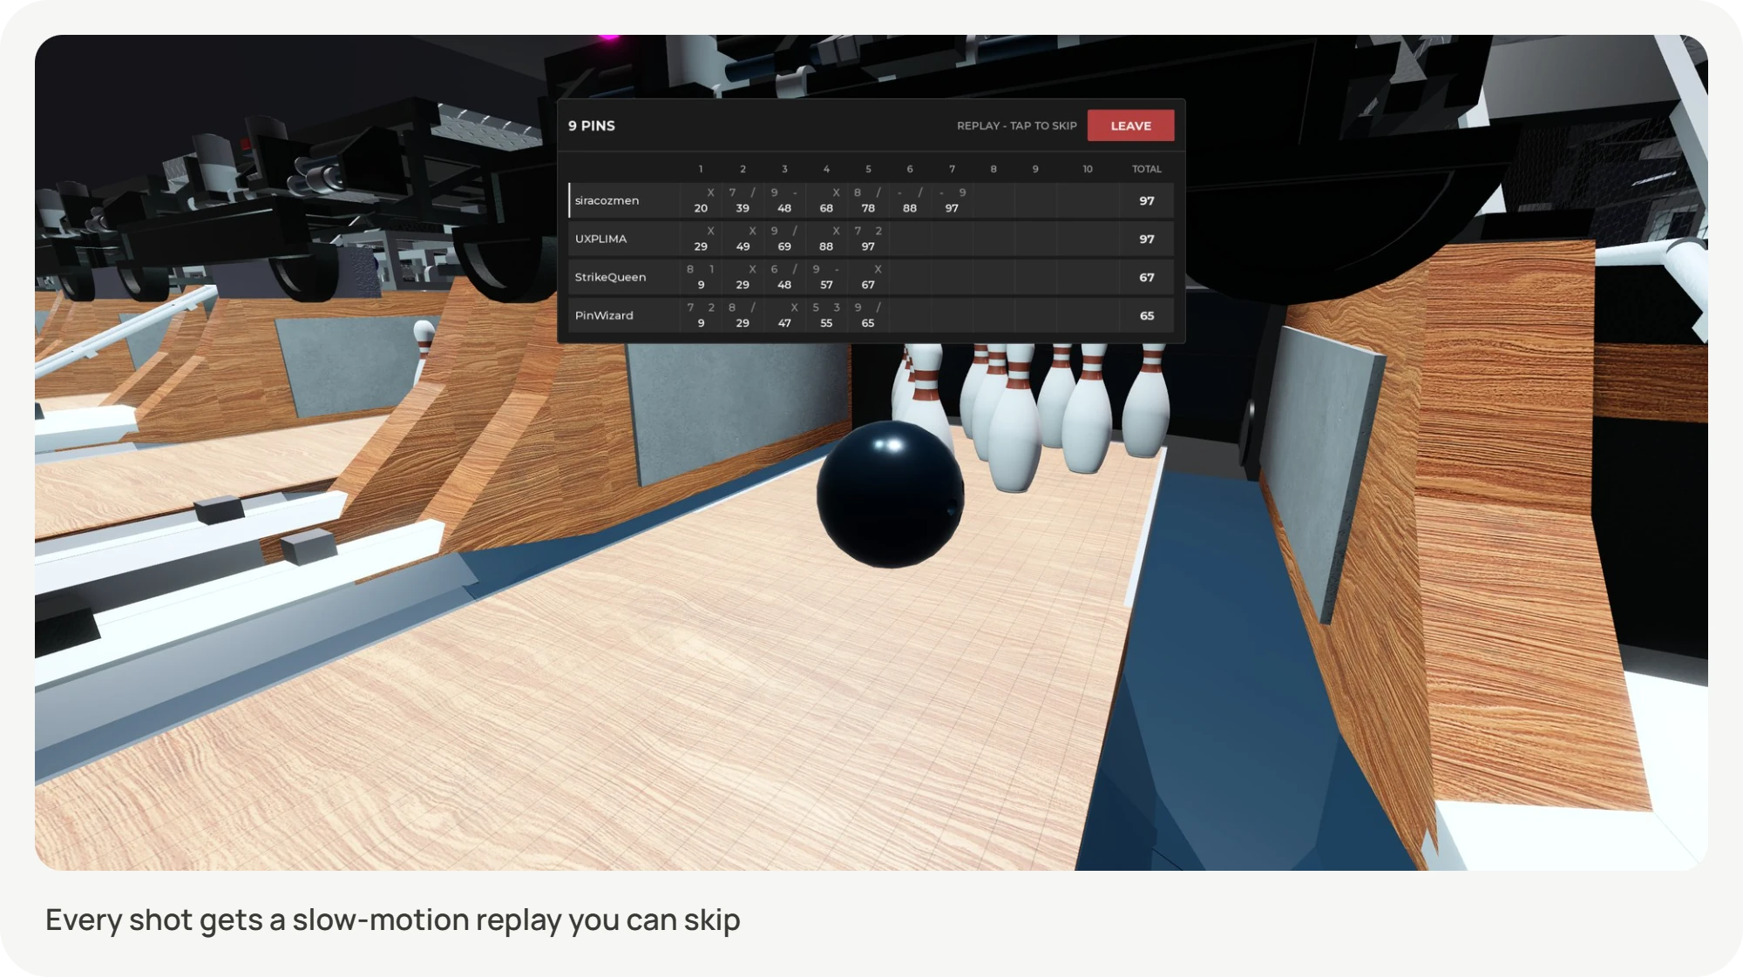Click UXPLIMA's frame 3 score 69
This screenshot has width=1743, height=977.
pos(784,246)
